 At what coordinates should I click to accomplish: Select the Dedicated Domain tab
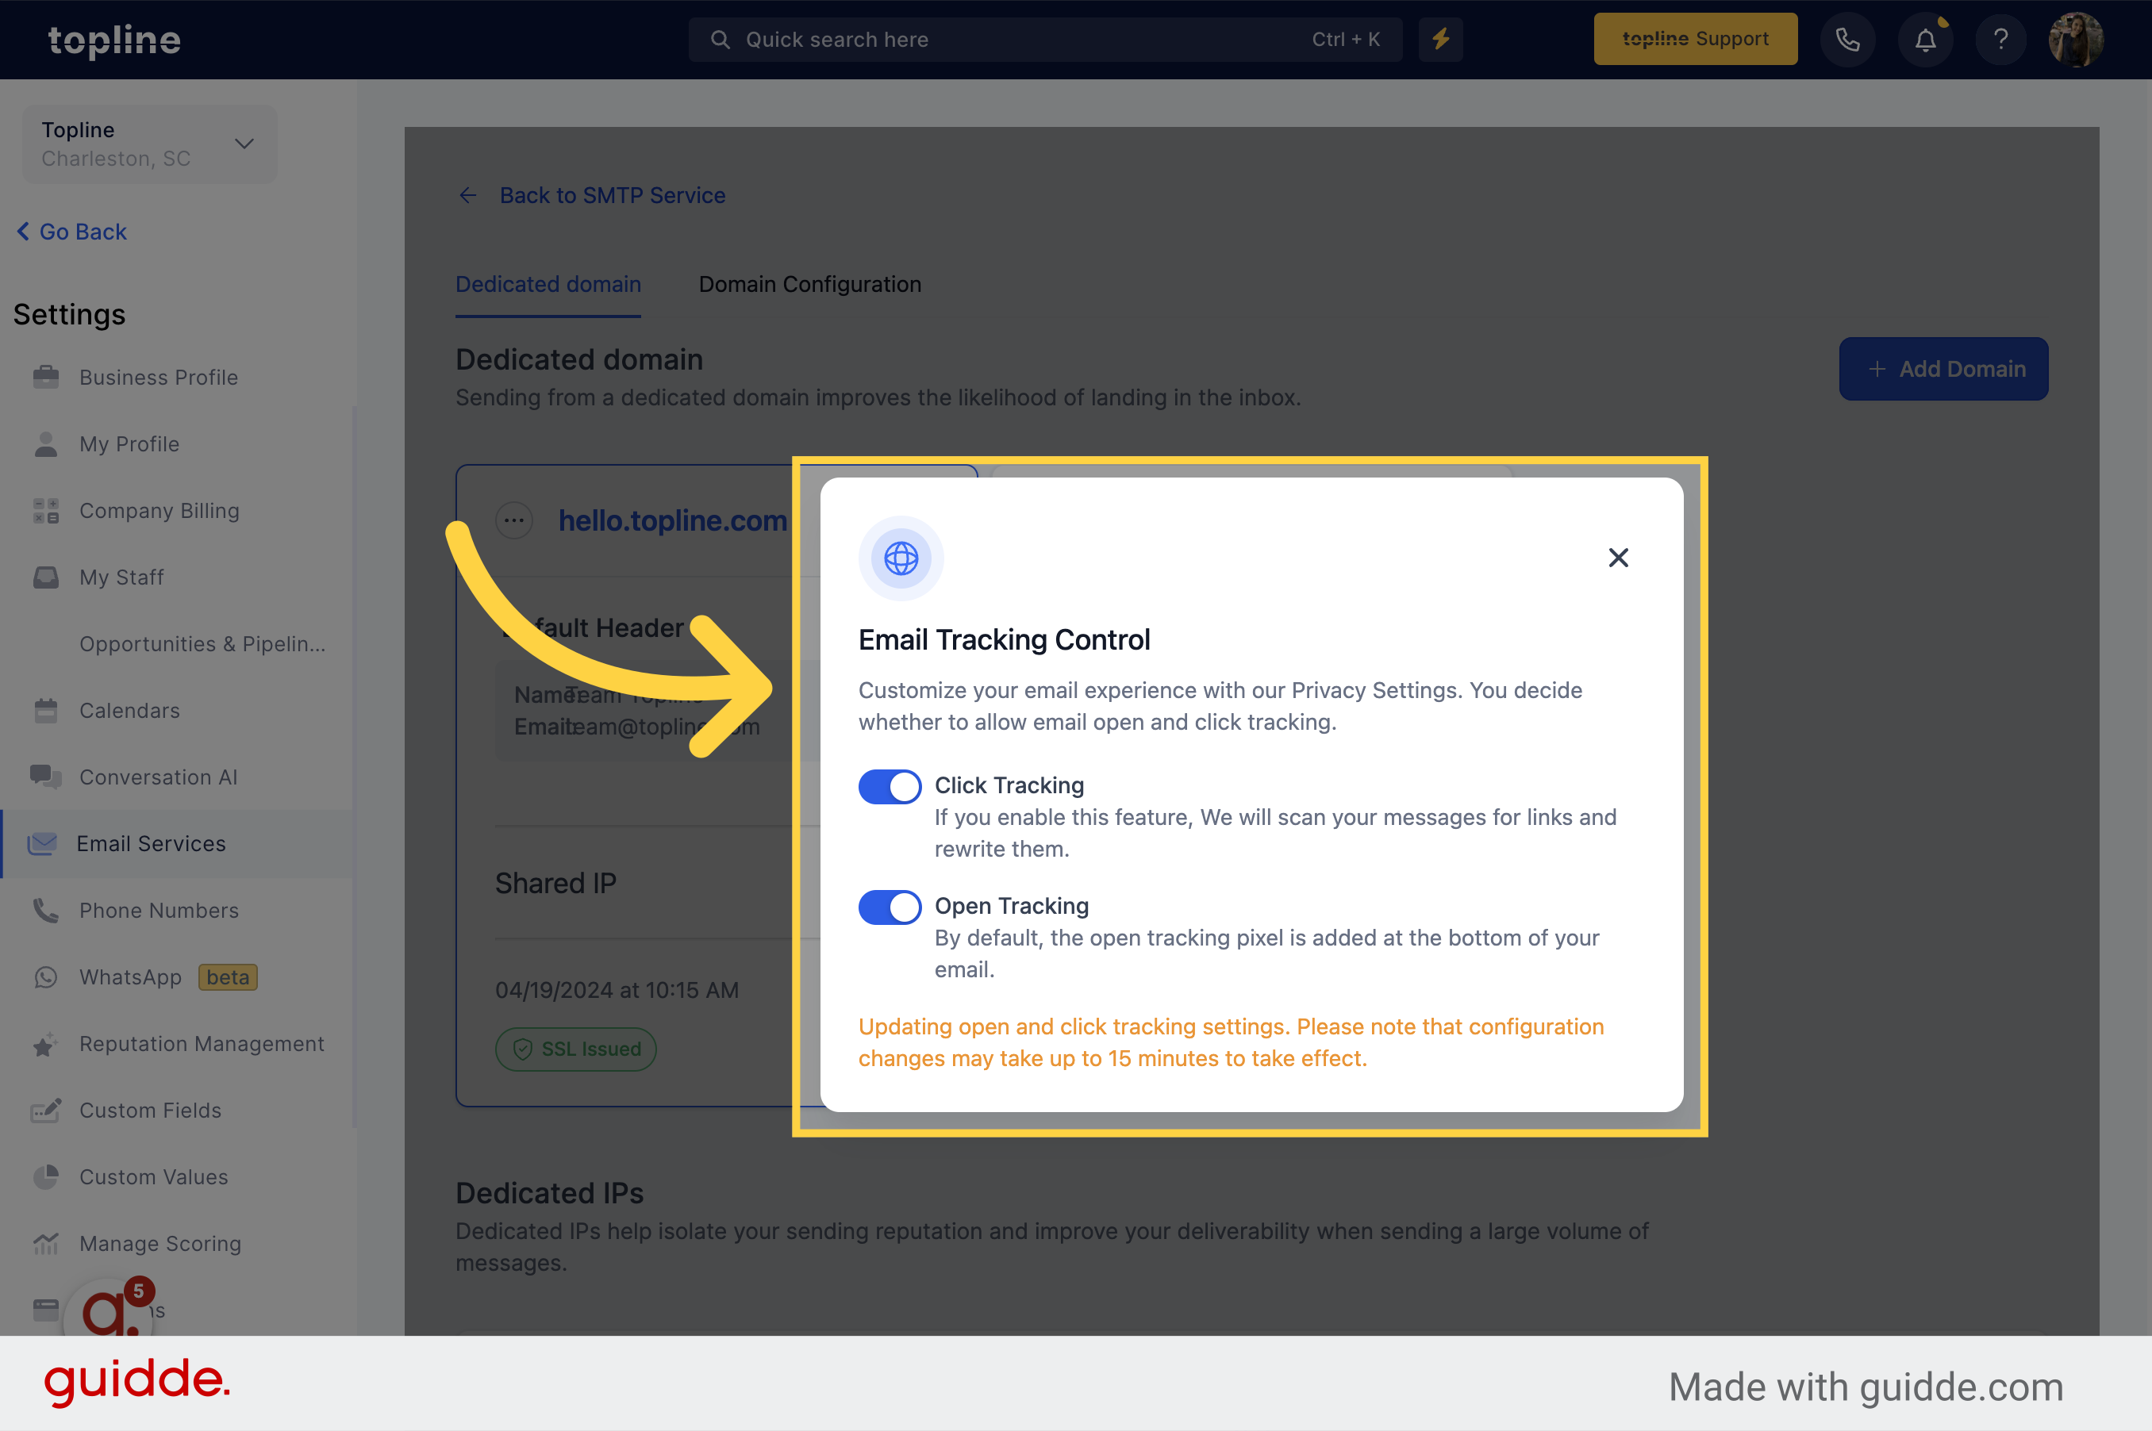click(x=548, y=284)
